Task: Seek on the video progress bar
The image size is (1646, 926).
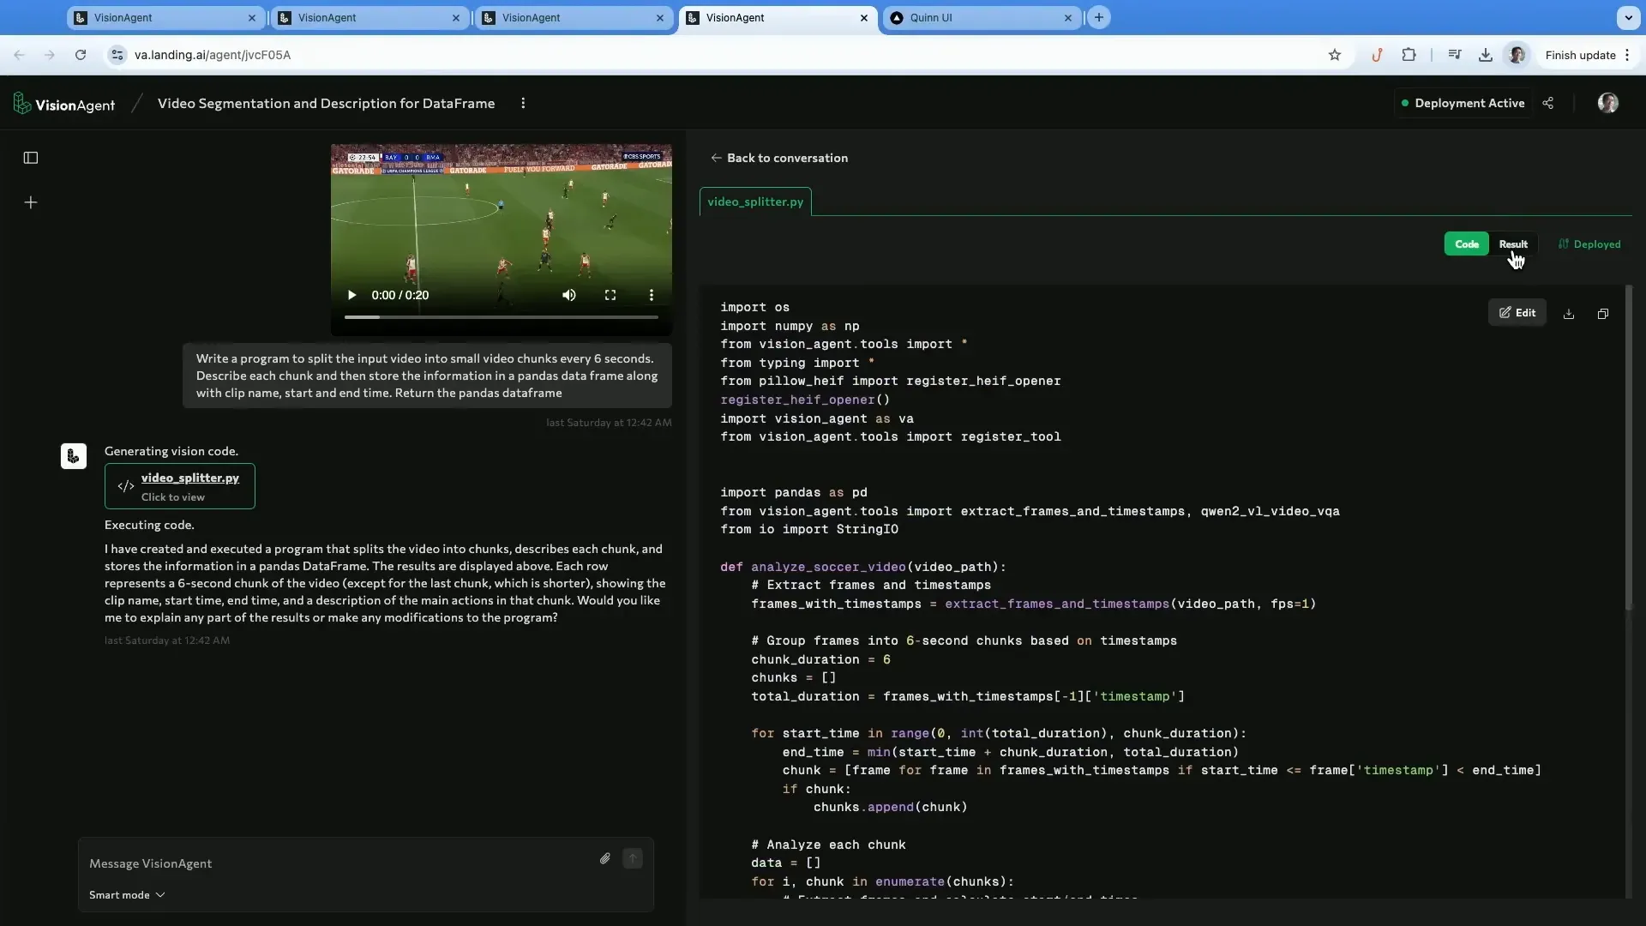Action: click(502, 317)
